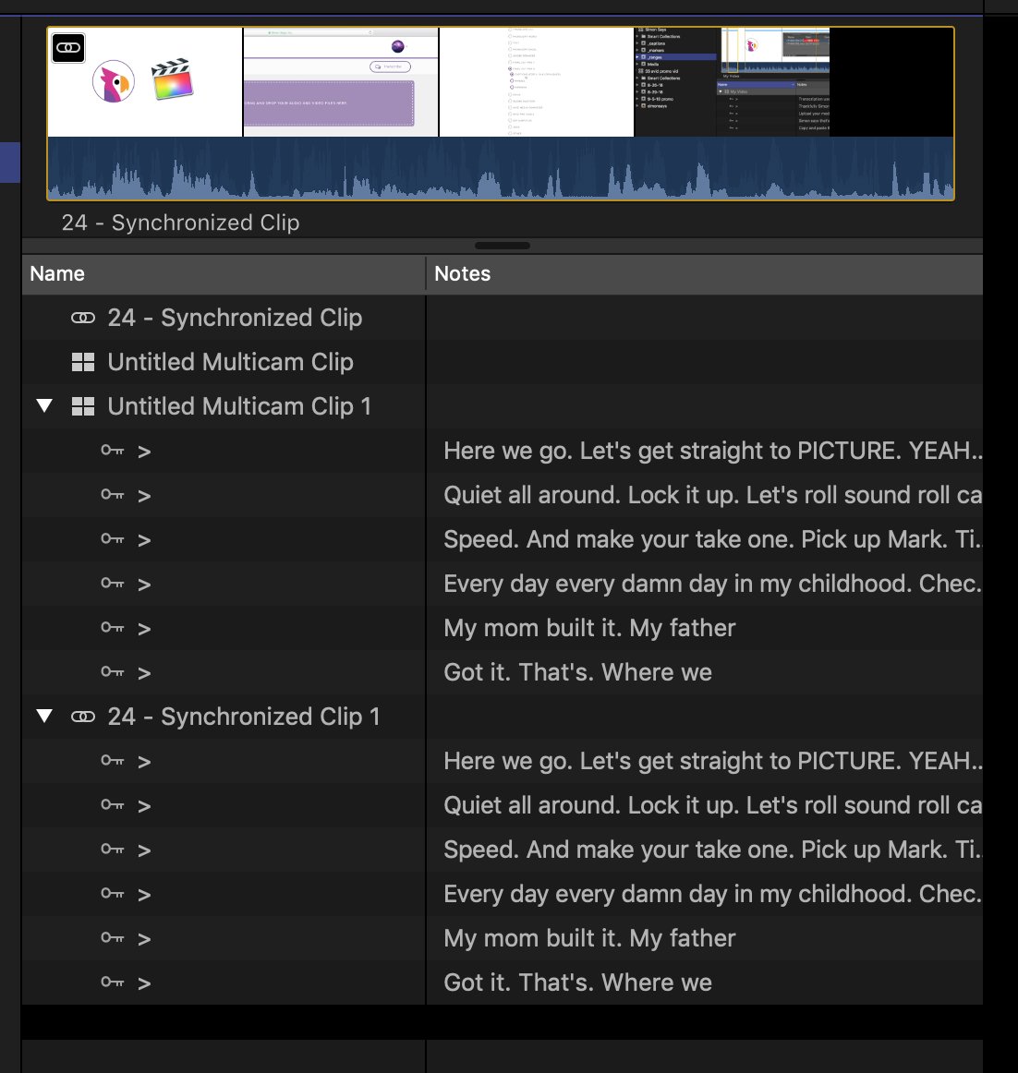The height and width of the screenshot is (1073, 1018).
Task: Click multicam note "Speed. And make your take one"
Action: (712, 539)
